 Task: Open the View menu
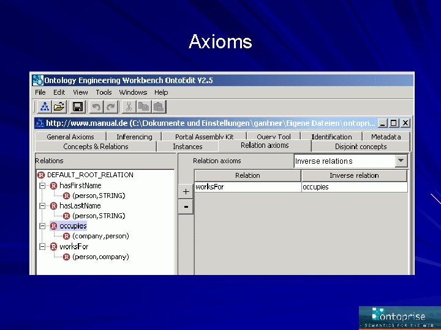[80, 92]
